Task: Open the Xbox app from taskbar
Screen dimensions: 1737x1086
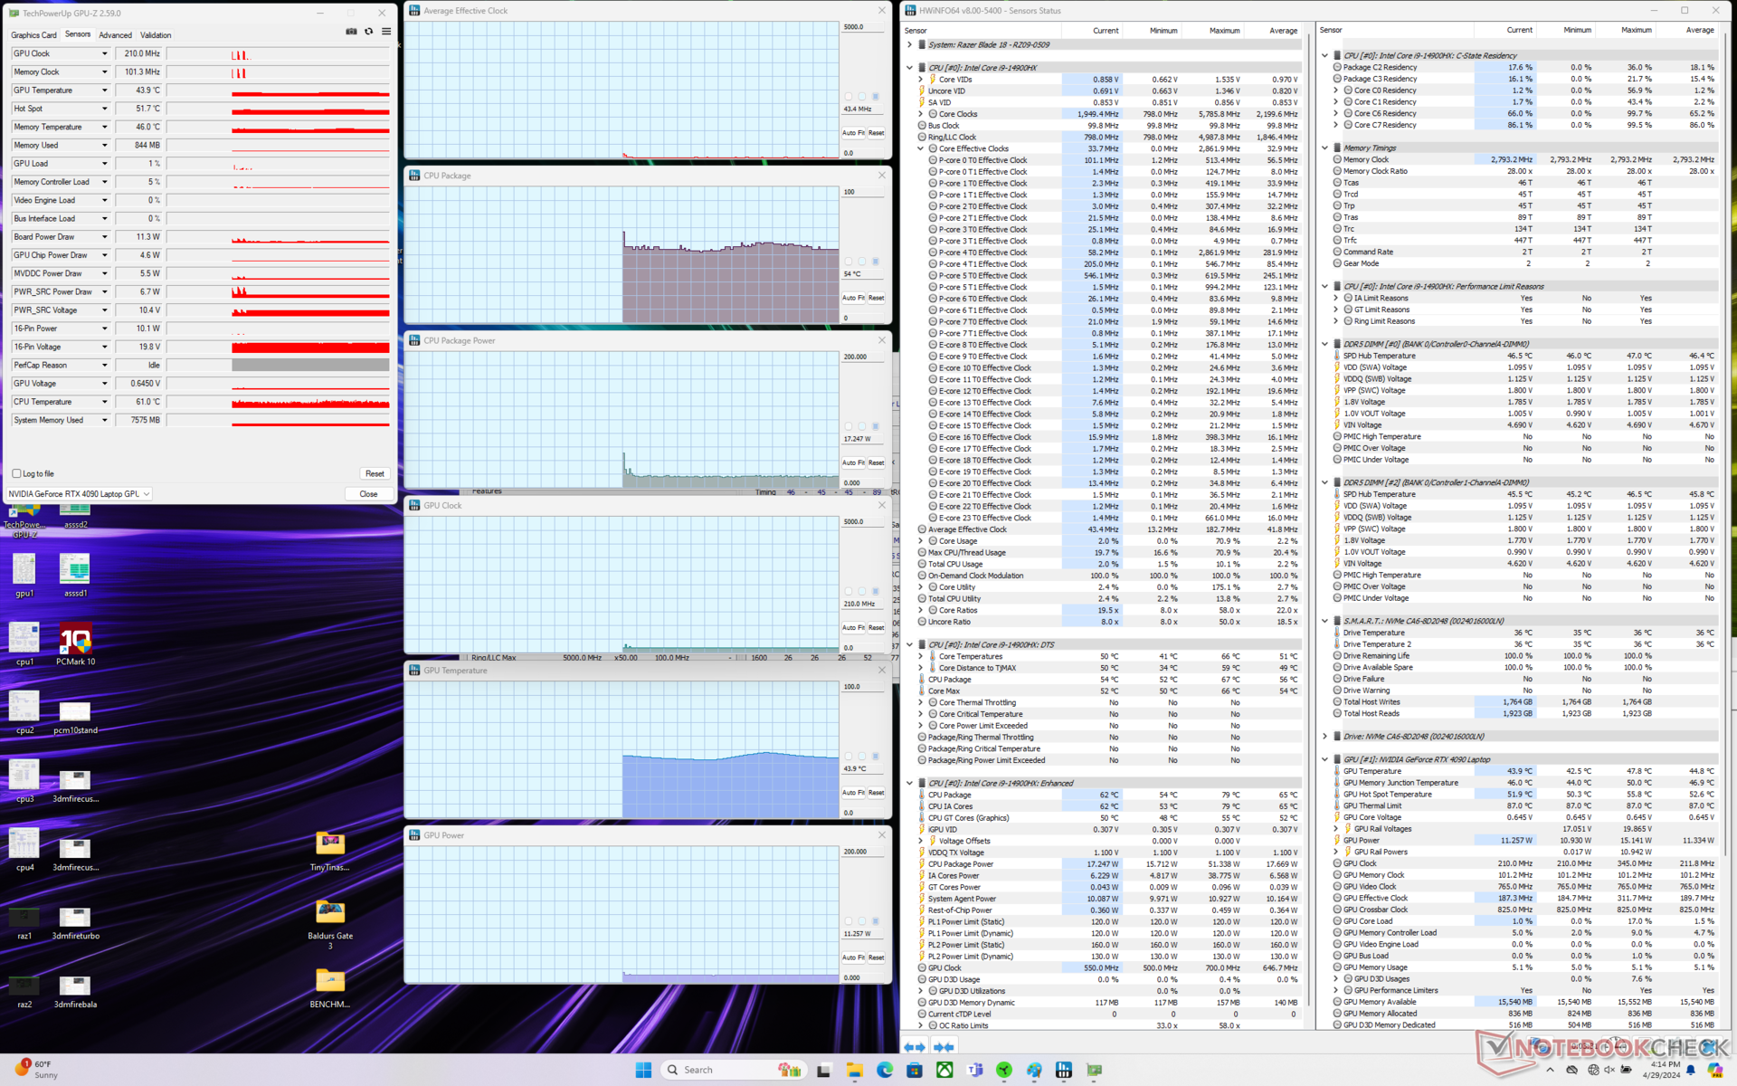Action: 944,1070
